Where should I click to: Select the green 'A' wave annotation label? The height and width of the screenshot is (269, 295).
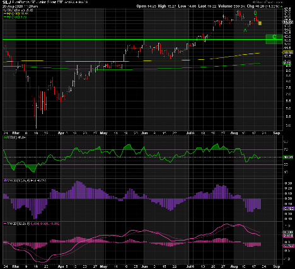(x=245, y=30)
